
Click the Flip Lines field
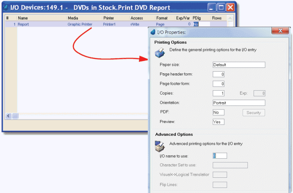point(220,185)
